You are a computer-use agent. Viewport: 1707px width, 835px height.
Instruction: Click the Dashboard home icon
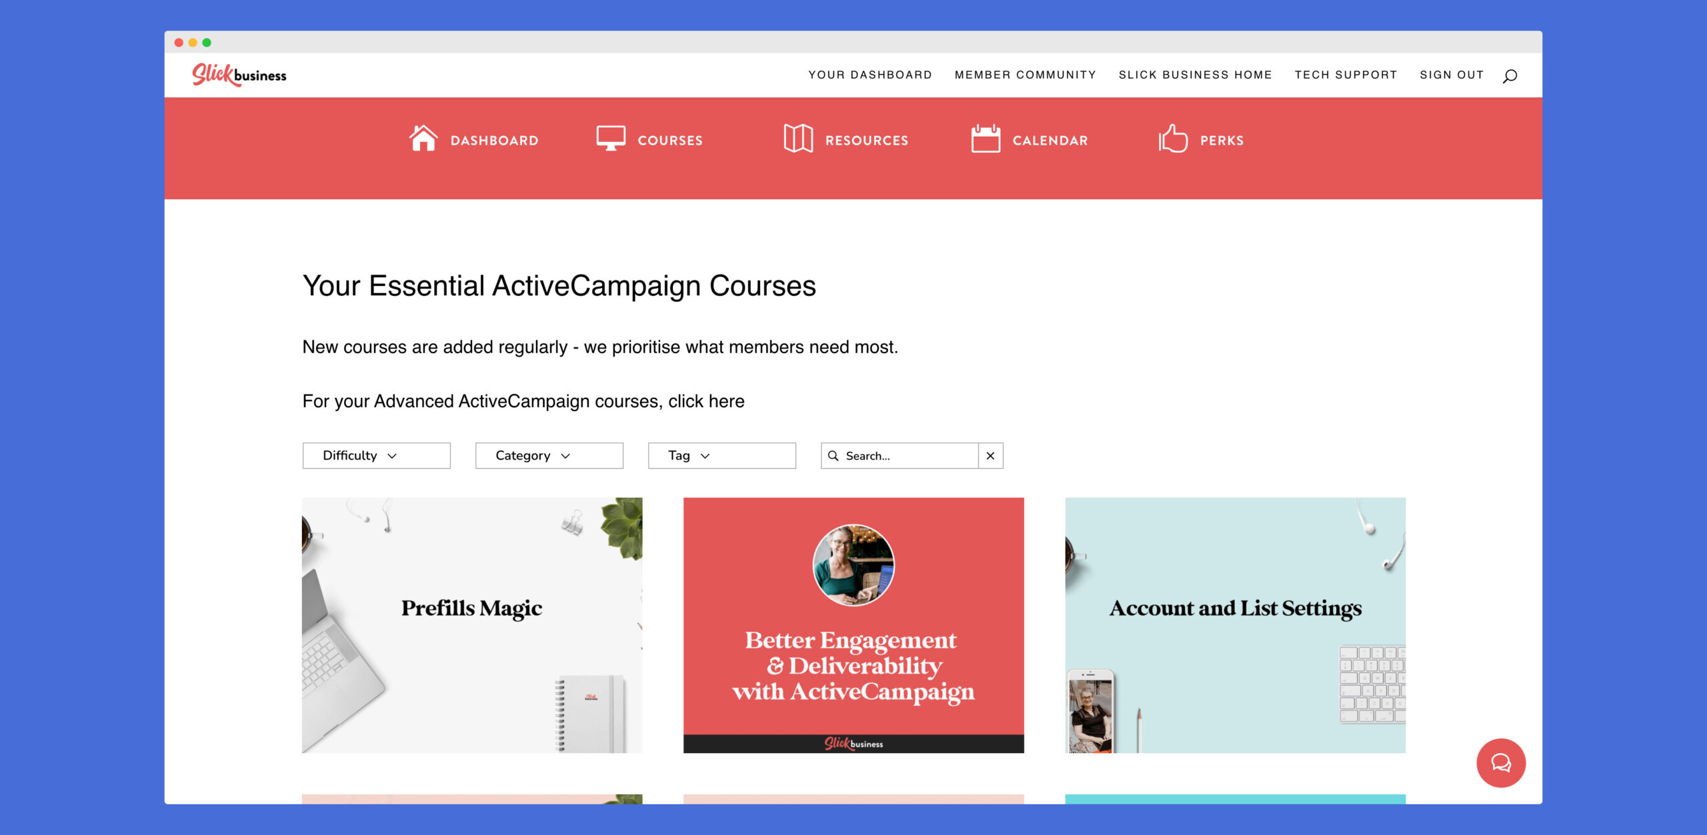click(x=423, y=139)
